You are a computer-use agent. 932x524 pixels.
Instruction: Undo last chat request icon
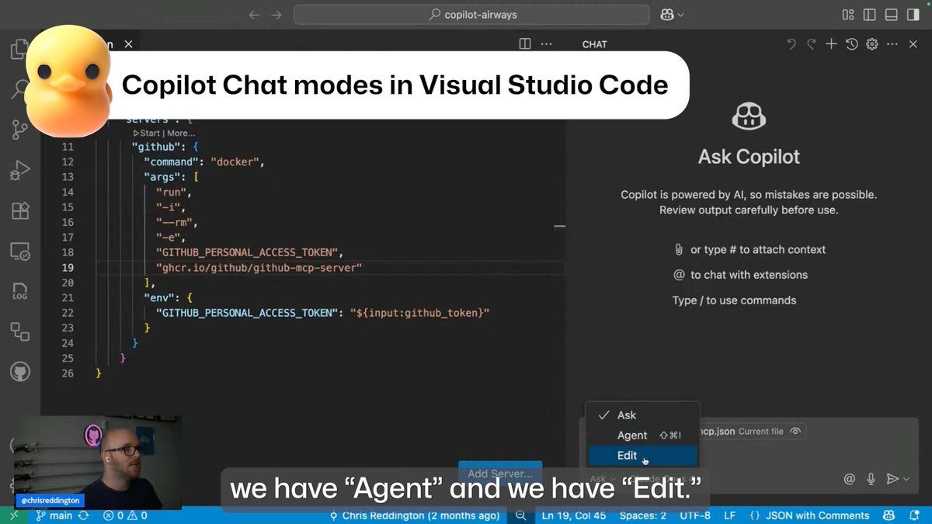click(791, 44)
